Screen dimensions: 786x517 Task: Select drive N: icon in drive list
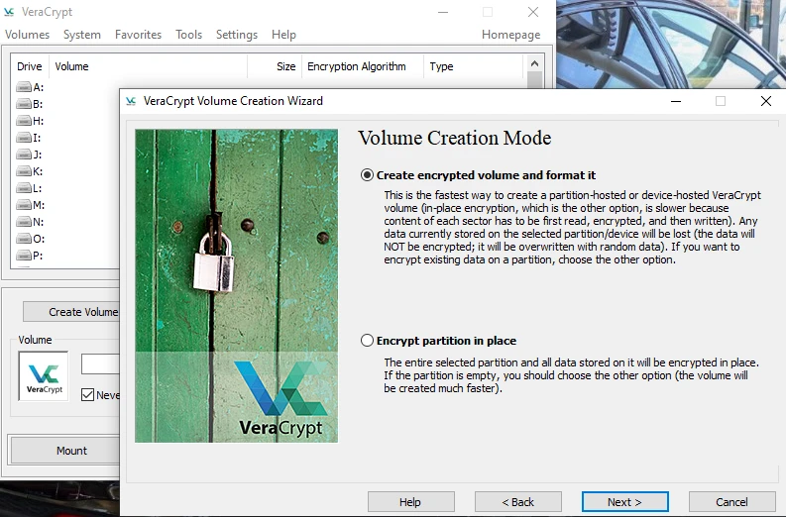click(24, 222)
